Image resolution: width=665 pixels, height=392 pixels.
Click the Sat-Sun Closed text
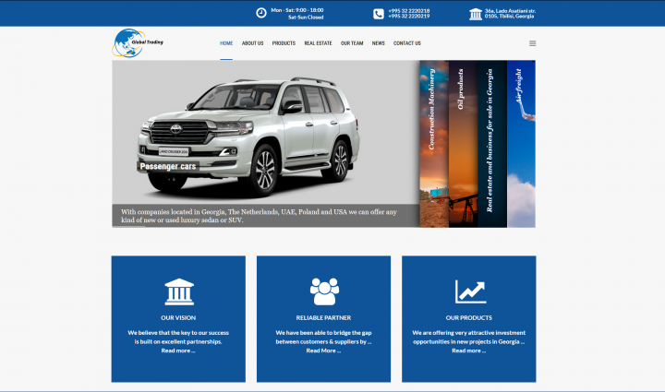click(x=306, y=18)
